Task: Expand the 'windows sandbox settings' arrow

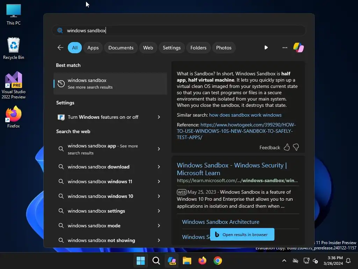Action: (159, 211)
